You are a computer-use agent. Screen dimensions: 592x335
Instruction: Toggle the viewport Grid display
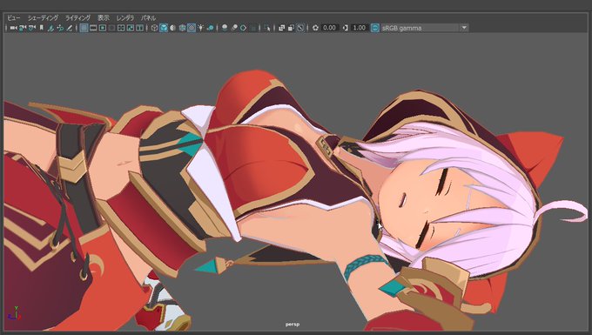[x=84, y=28]
